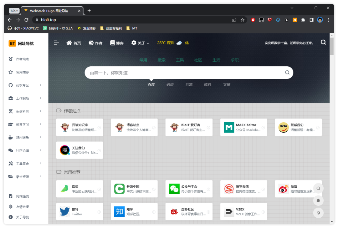The width and height of the screenshot is (338, 228).
Task: Open the 这里有福利 bookmark folder
Action: pyautogui.click(x=111, y=28)
